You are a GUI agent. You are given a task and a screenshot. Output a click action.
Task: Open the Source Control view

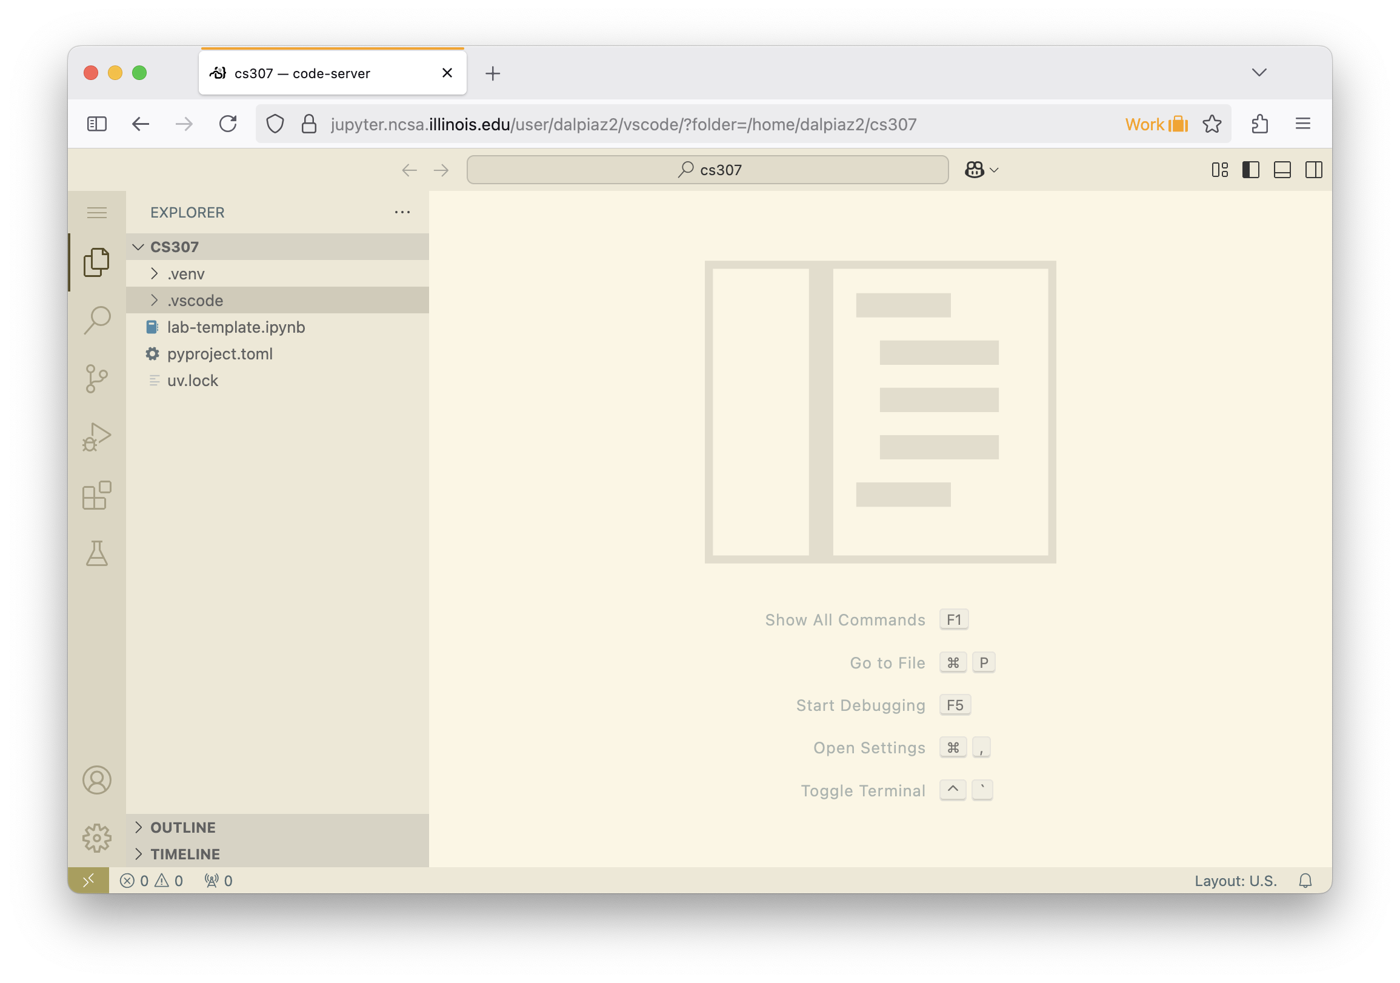tap(97, 379)
